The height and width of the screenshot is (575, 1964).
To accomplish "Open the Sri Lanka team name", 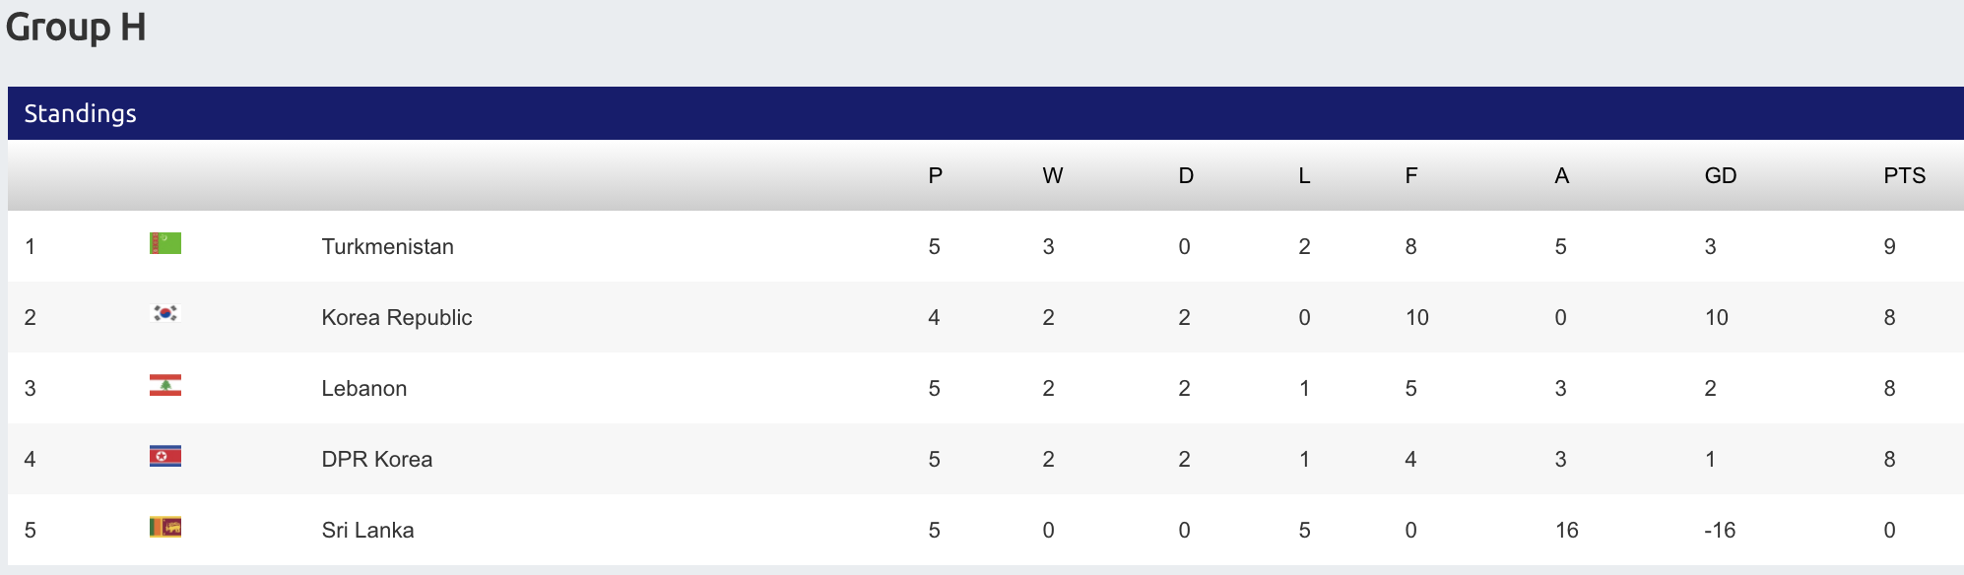I will [x=367, y=530].
